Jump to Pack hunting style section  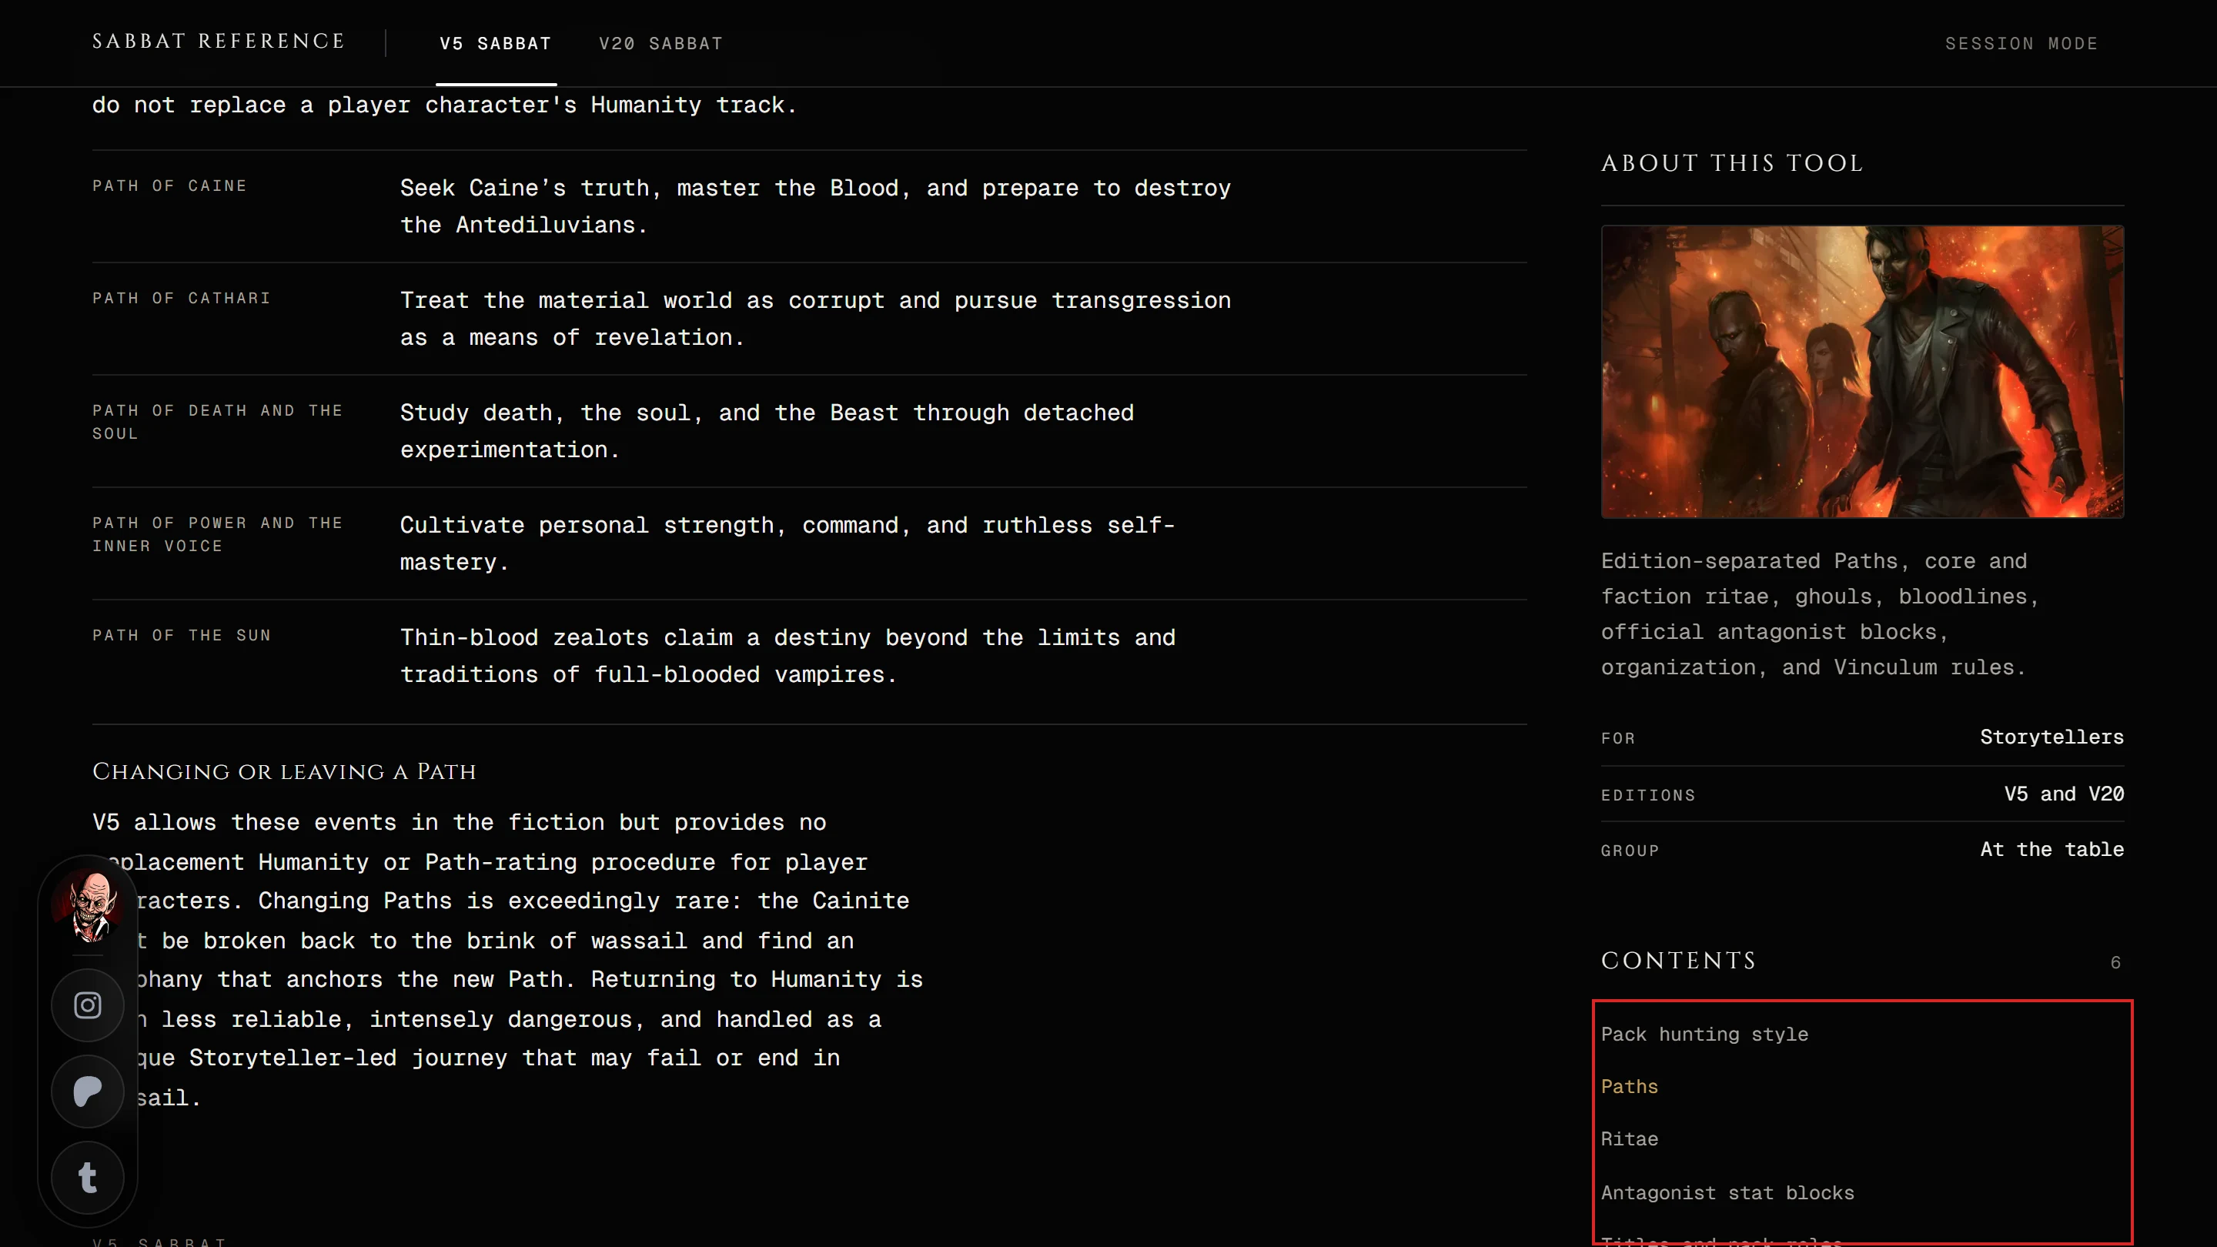pos(1704,1035)
